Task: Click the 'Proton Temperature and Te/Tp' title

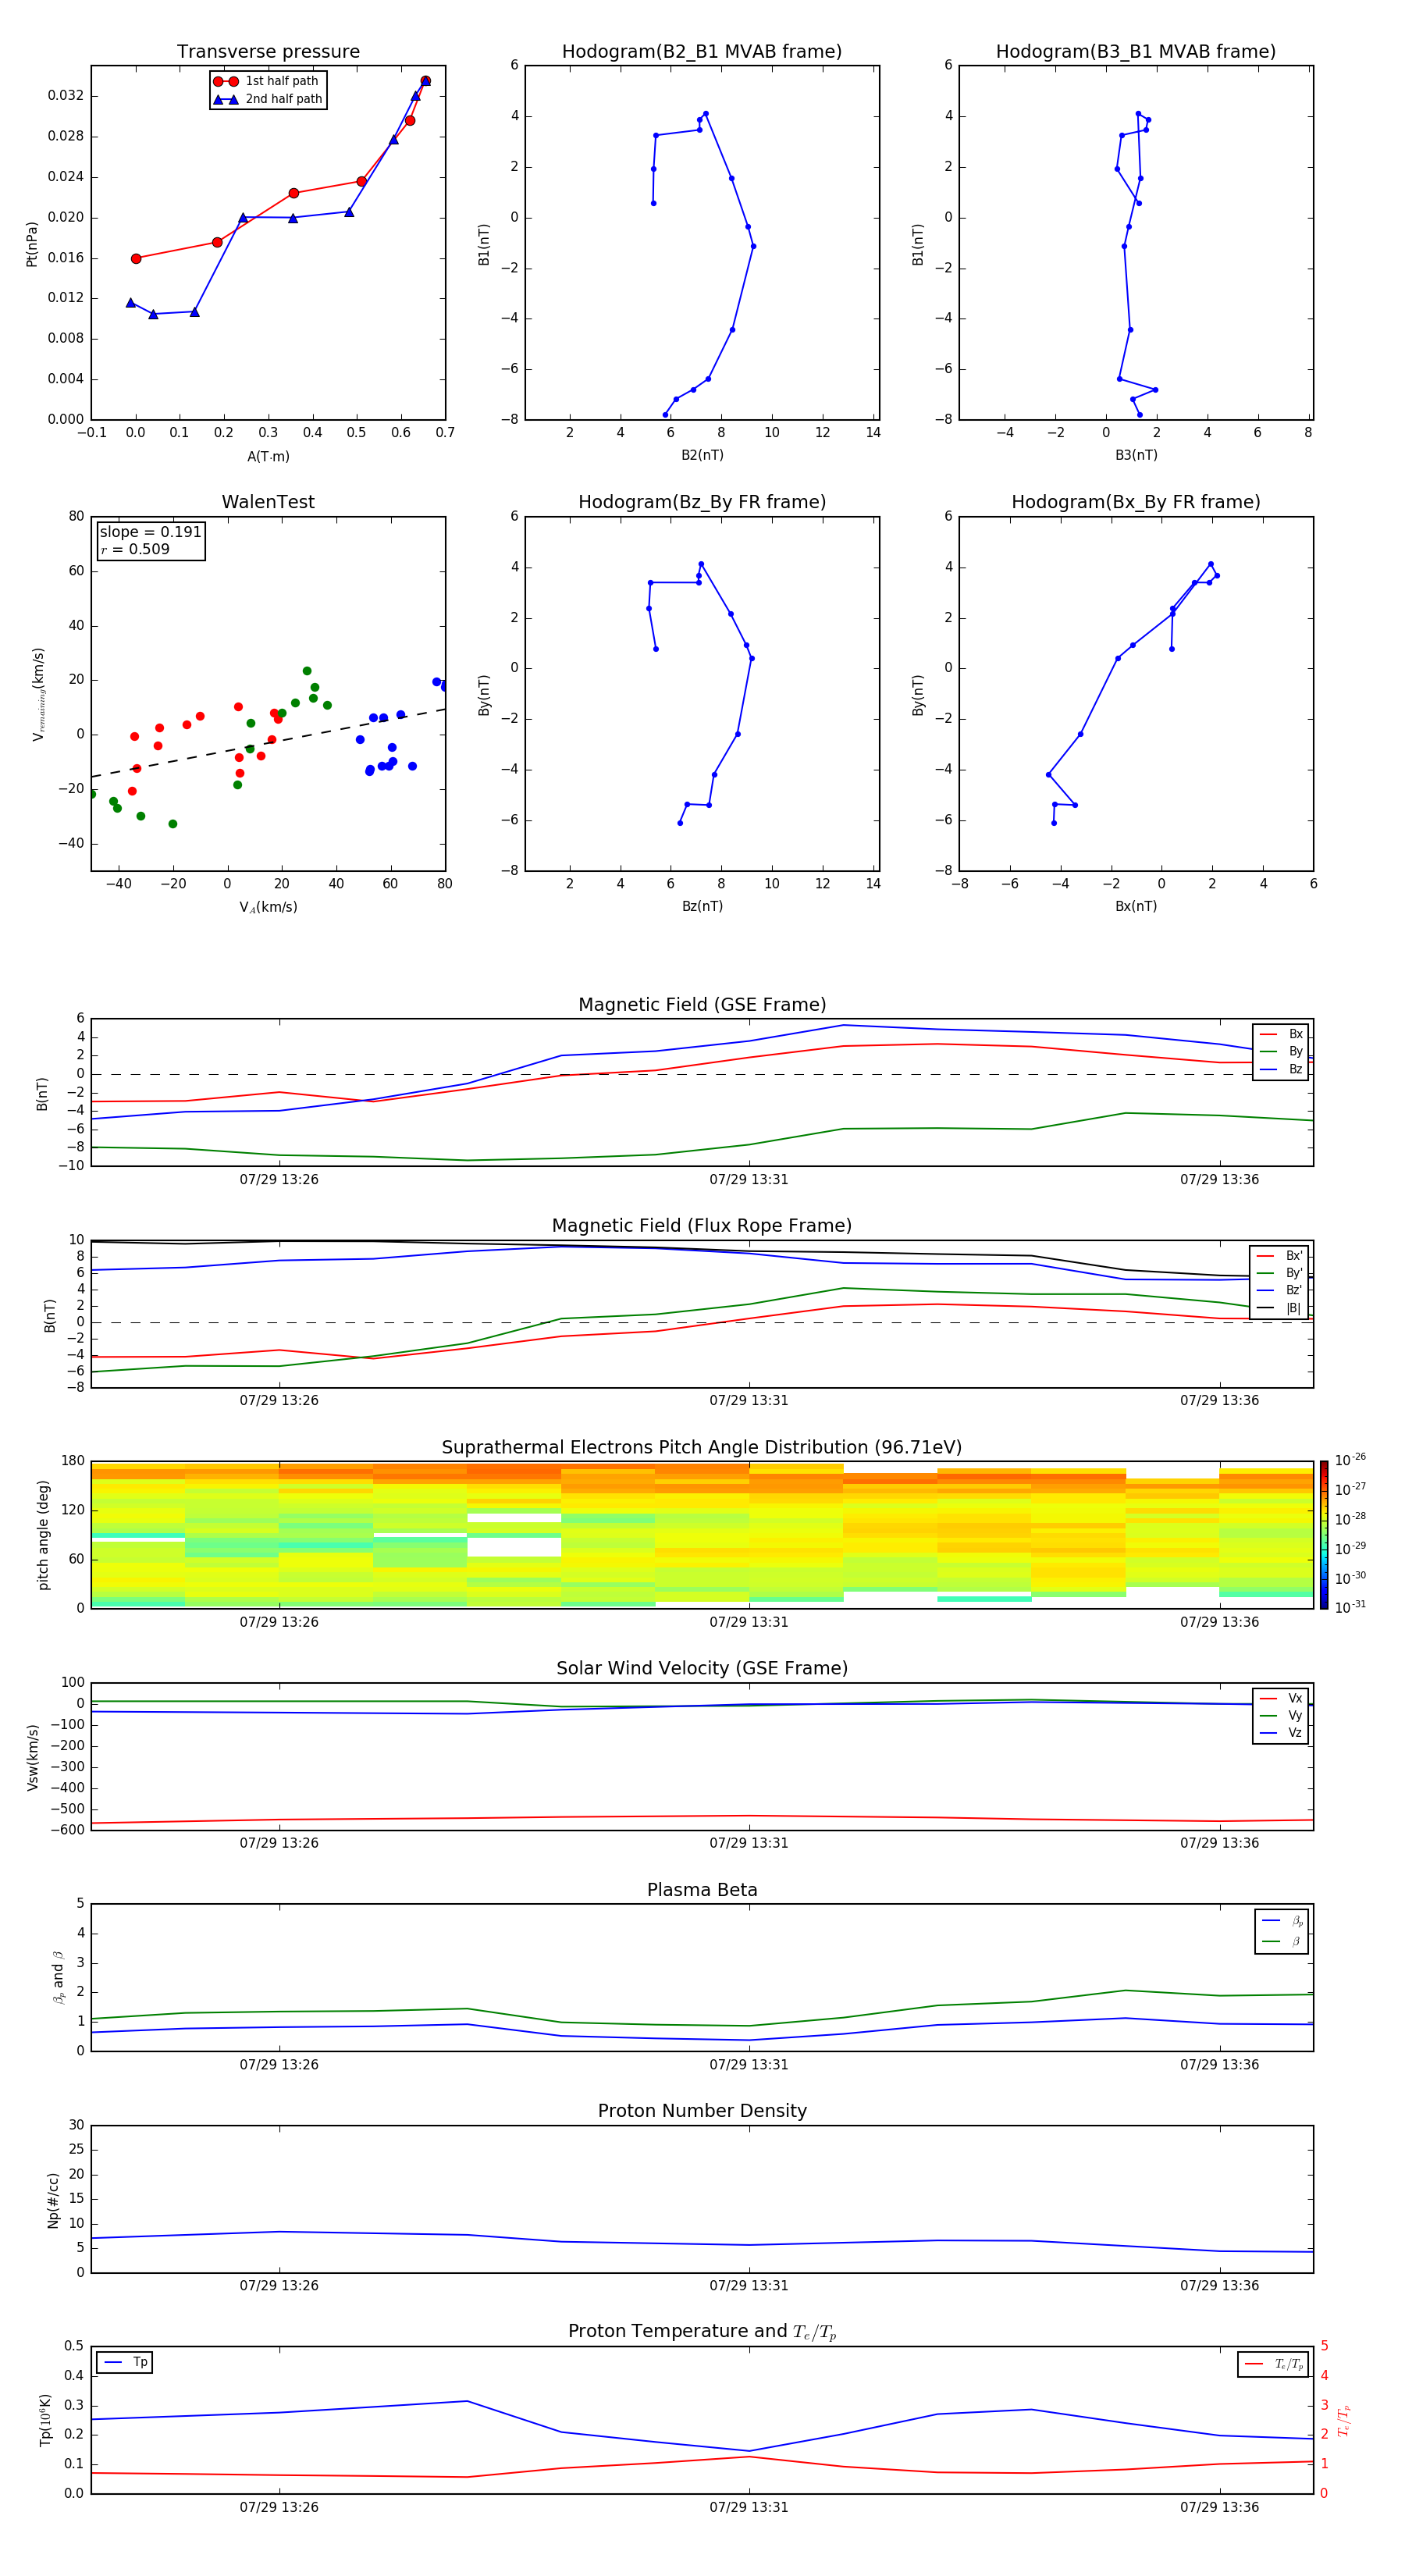Action: tap(702, 2332)
